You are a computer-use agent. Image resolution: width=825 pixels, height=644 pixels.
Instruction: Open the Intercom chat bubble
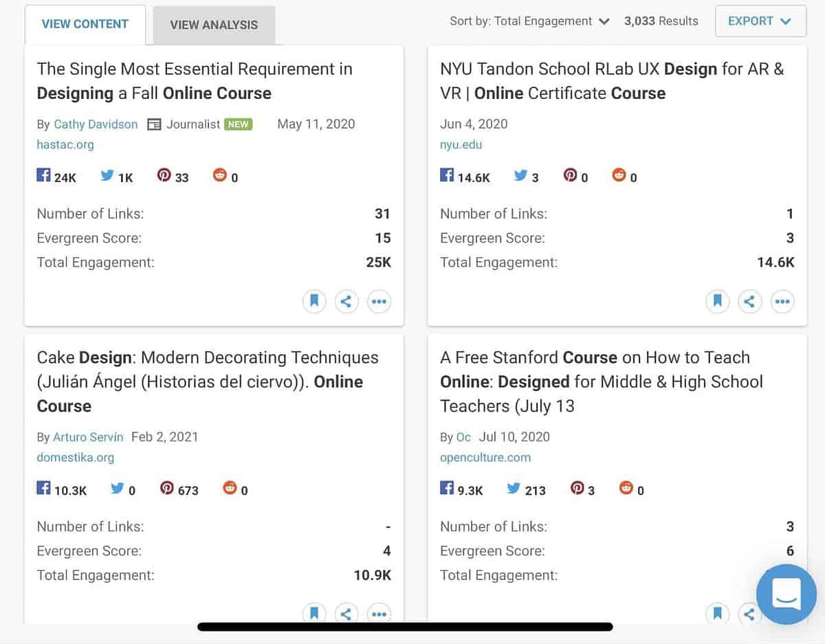[x=786, y=595]
